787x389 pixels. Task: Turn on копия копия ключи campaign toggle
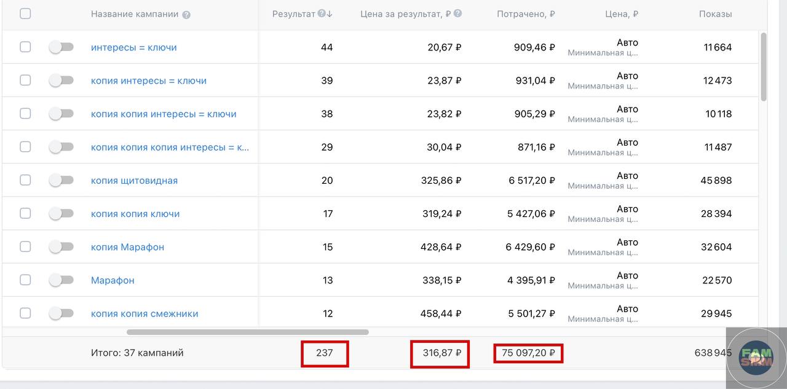tap(61, 213)
